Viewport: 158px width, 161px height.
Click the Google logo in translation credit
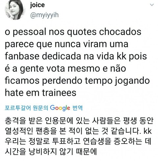tap(60, 108)
